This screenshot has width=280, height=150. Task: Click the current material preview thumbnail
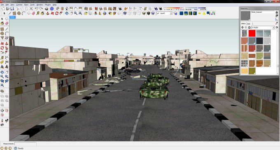point(245,16)
